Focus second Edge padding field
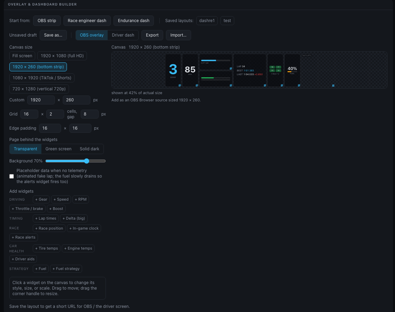395x312 pixels. [80, 128]
